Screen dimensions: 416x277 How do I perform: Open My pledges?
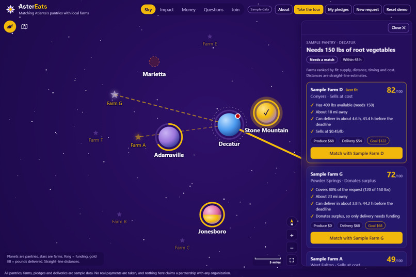(x=338, y=9)
